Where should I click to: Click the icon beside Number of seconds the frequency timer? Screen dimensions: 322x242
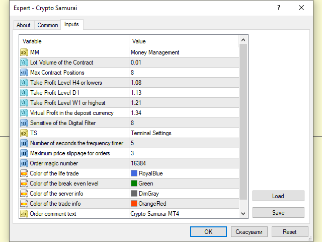(24, 143)
